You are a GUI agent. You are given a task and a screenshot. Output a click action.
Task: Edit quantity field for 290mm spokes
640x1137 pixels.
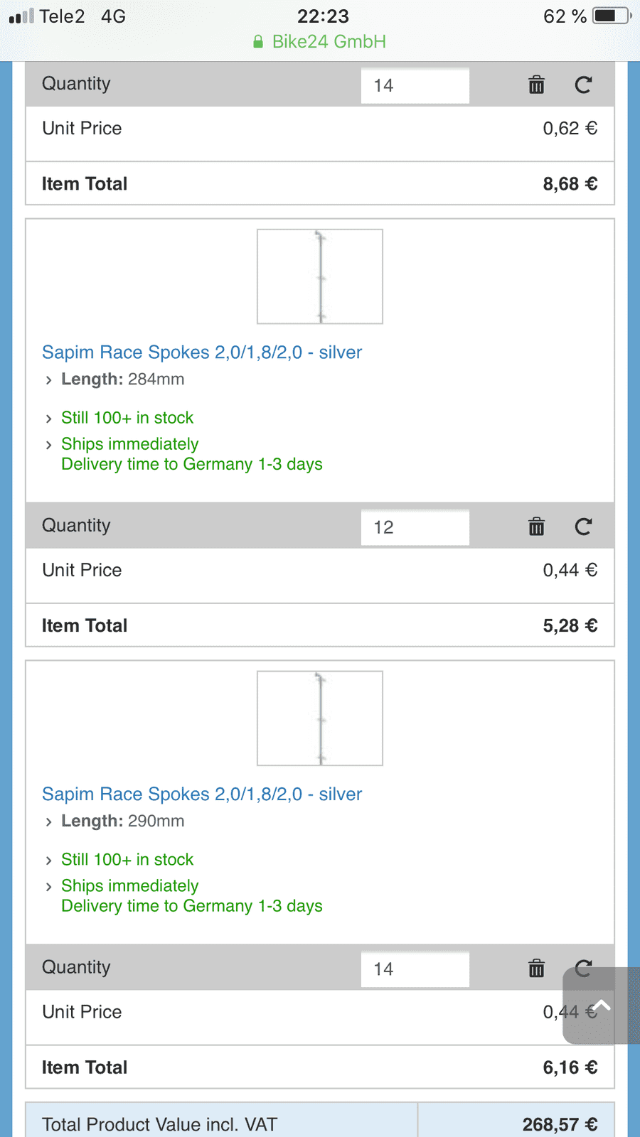coord(415,969)
